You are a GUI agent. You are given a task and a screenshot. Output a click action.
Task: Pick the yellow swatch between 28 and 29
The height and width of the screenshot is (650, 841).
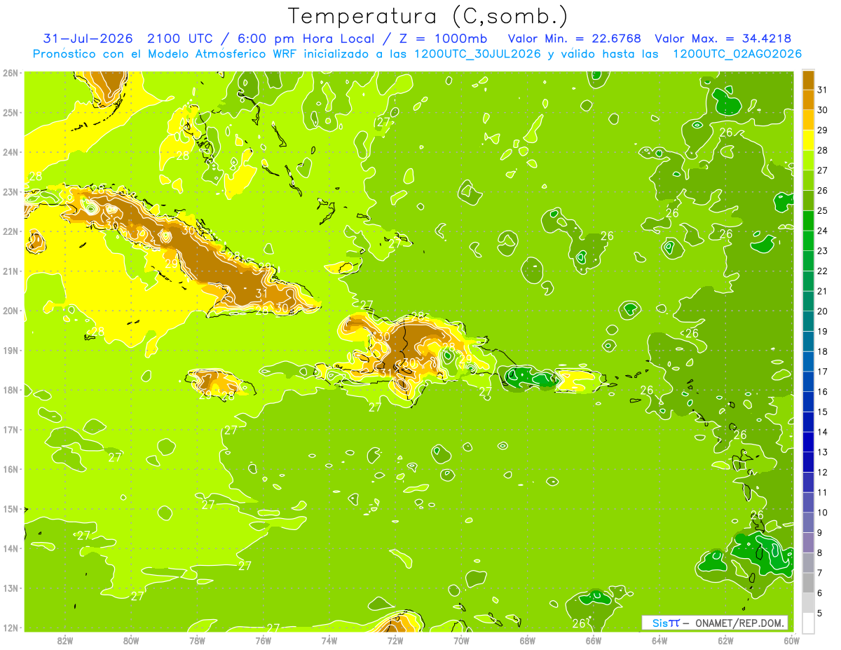coord(808,140)
